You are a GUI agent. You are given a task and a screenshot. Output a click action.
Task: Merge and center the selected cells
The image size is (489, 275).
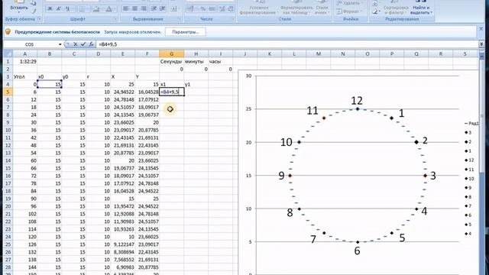pyautogui.click(x=174, y=8)
